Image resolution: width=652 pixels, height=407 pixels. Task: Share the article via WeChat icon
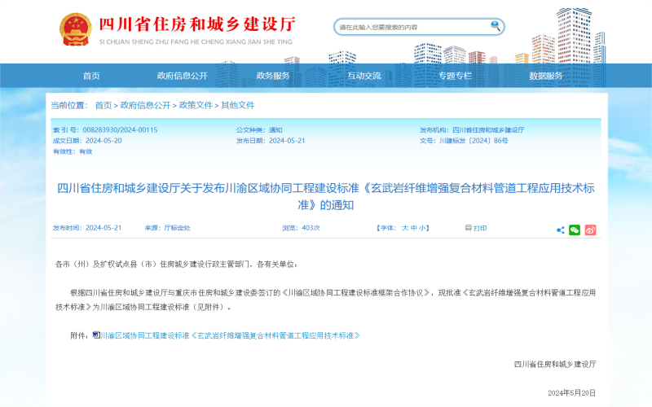(575, 230)
